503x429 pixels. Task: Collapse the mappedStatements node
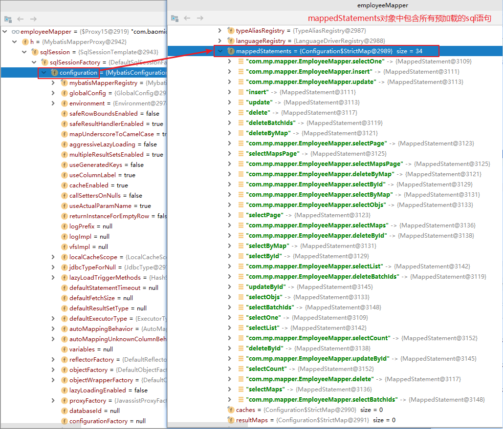(220, 51)
